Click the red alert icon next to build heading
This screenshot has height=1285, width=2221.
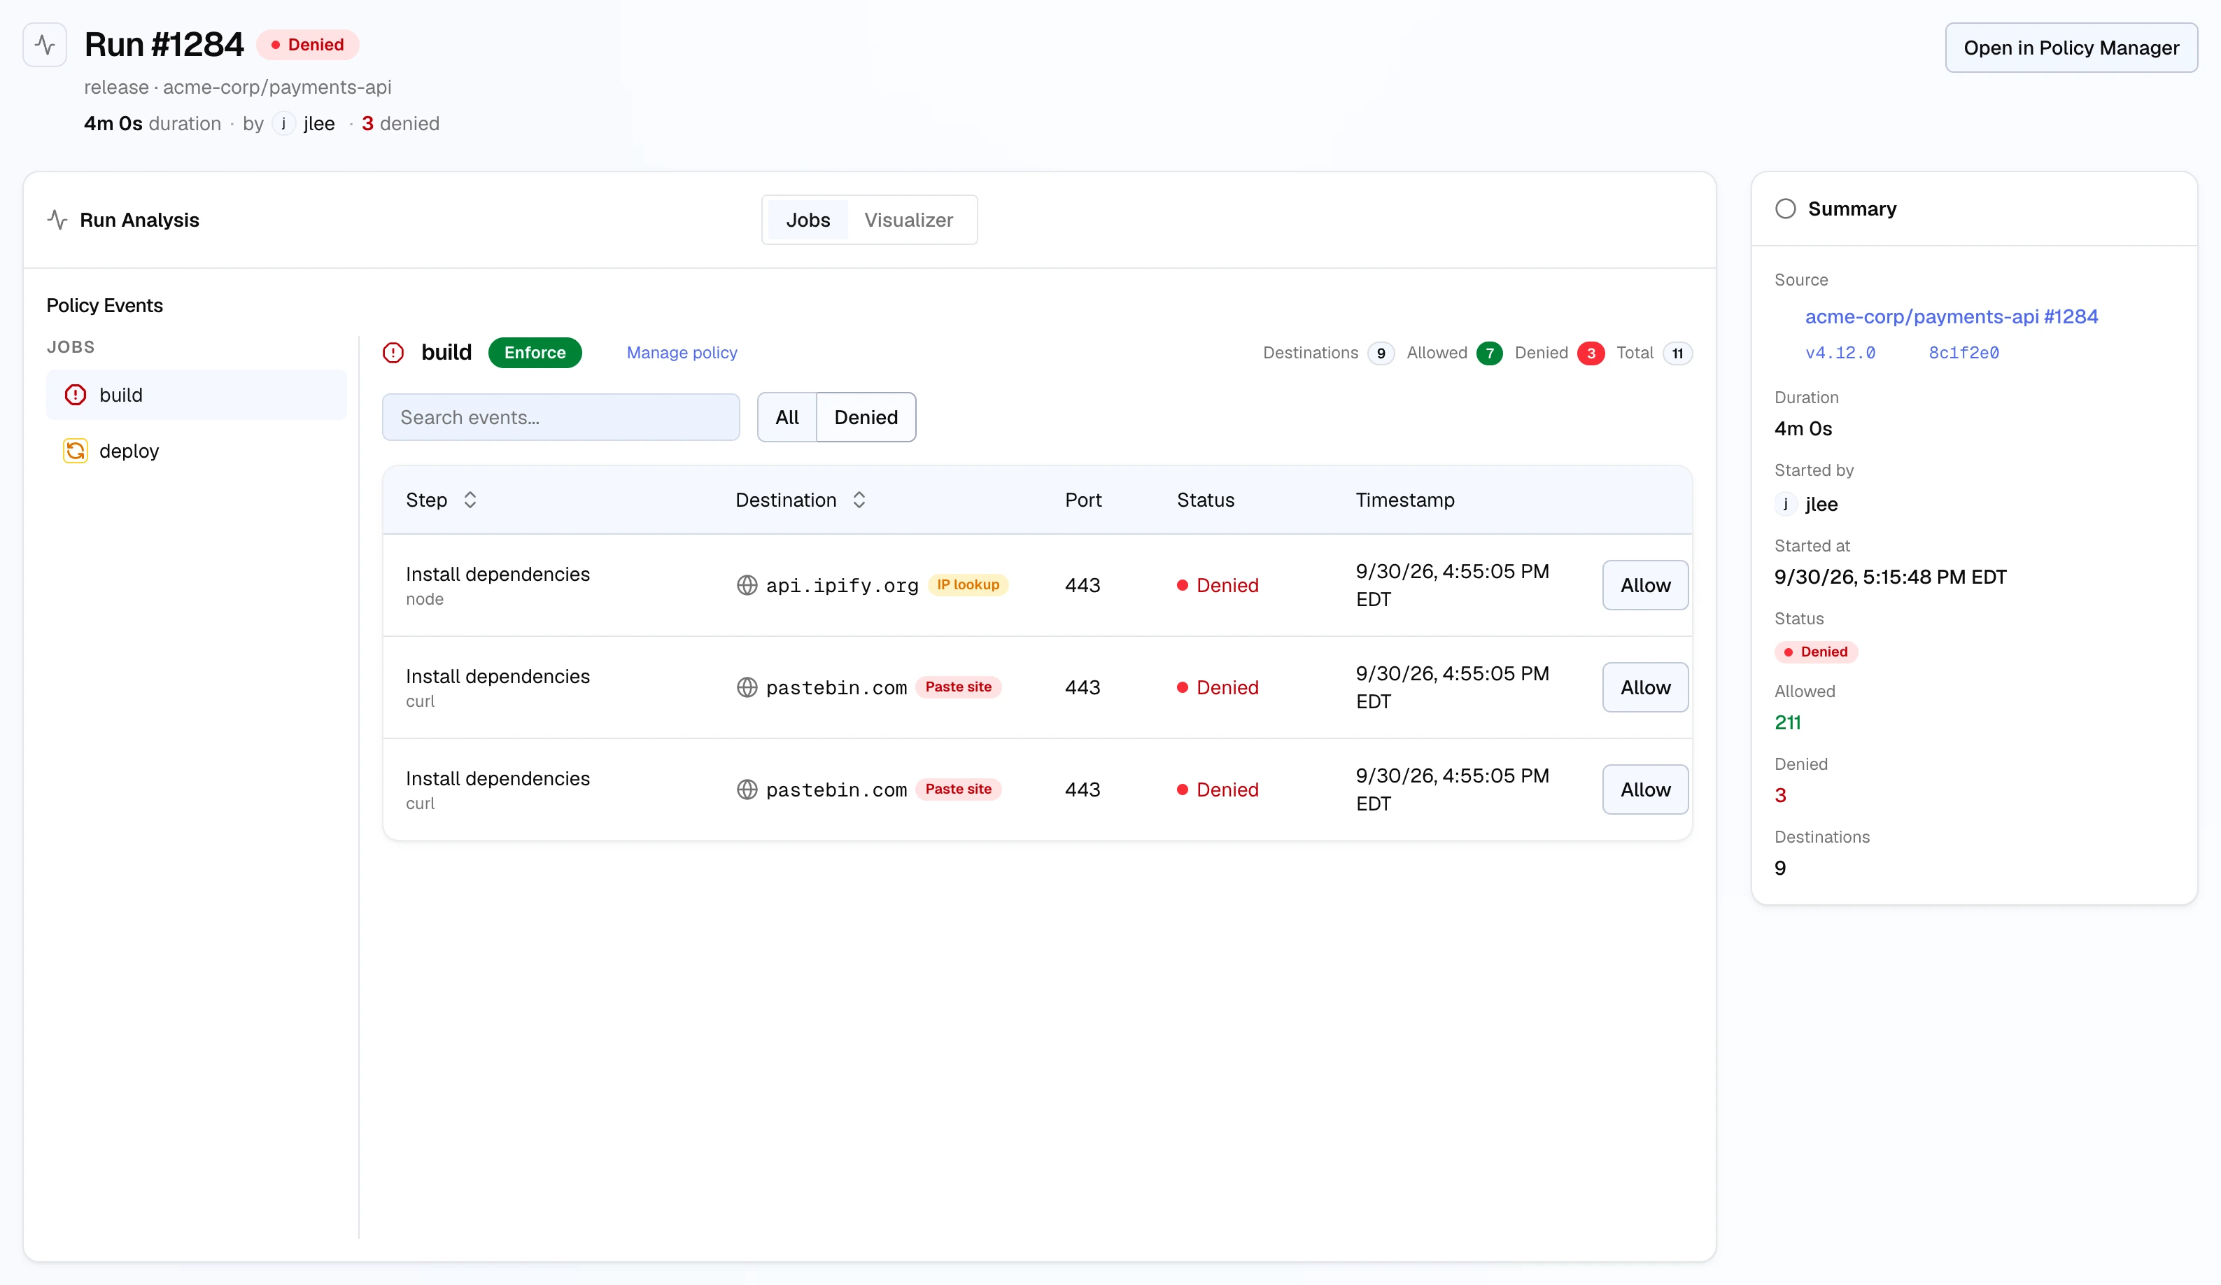pyautogui.click(x=393, y=353)
